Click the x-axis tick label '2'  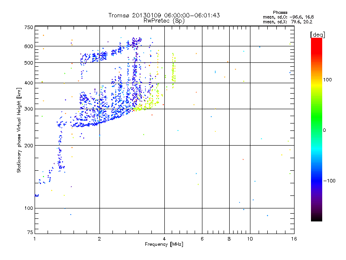pyautogui.click(x=99, y=239)
